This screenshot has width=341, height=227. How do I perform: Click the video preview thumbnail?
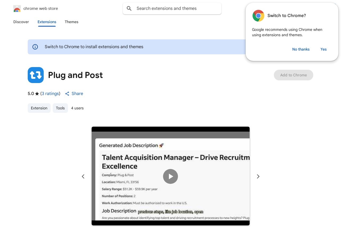(170, 176)
